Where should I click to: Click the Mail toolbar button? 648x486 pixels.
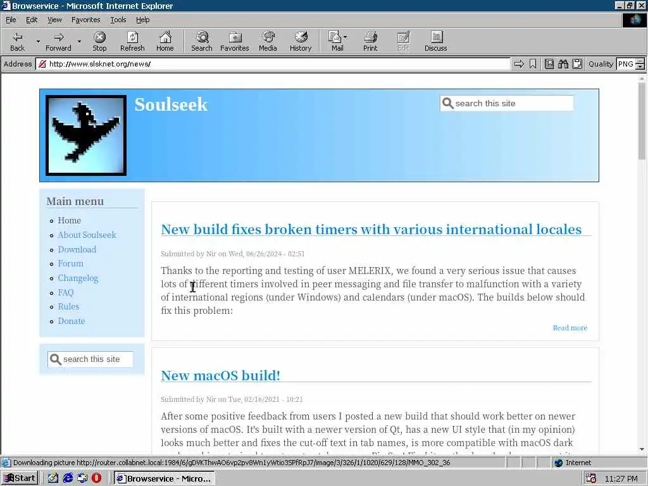(x=335, y=41)
